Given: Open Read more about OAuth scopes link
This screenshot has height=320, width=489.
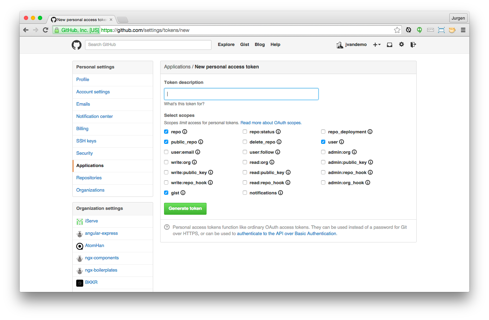Looking at the screenshot, I should 271,123.
